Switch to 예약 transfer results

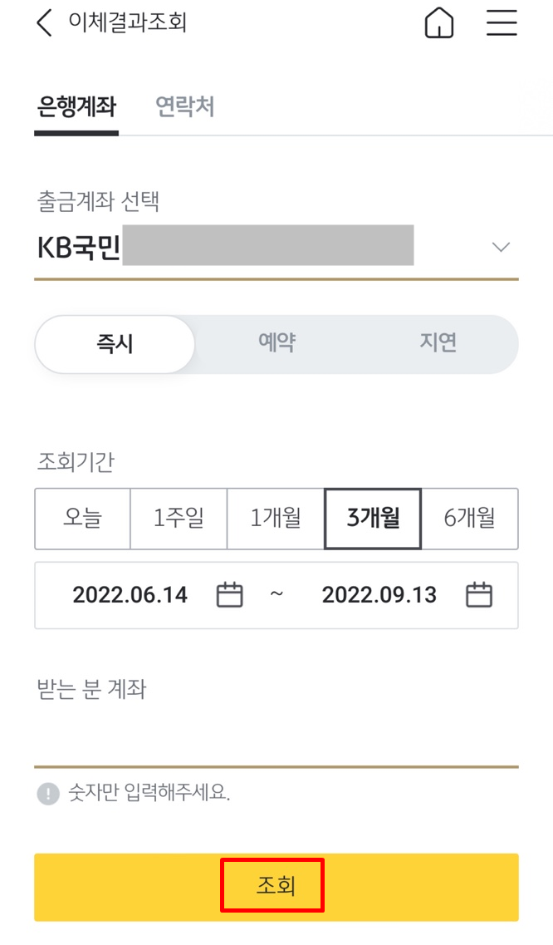click(x=276, y=344)
